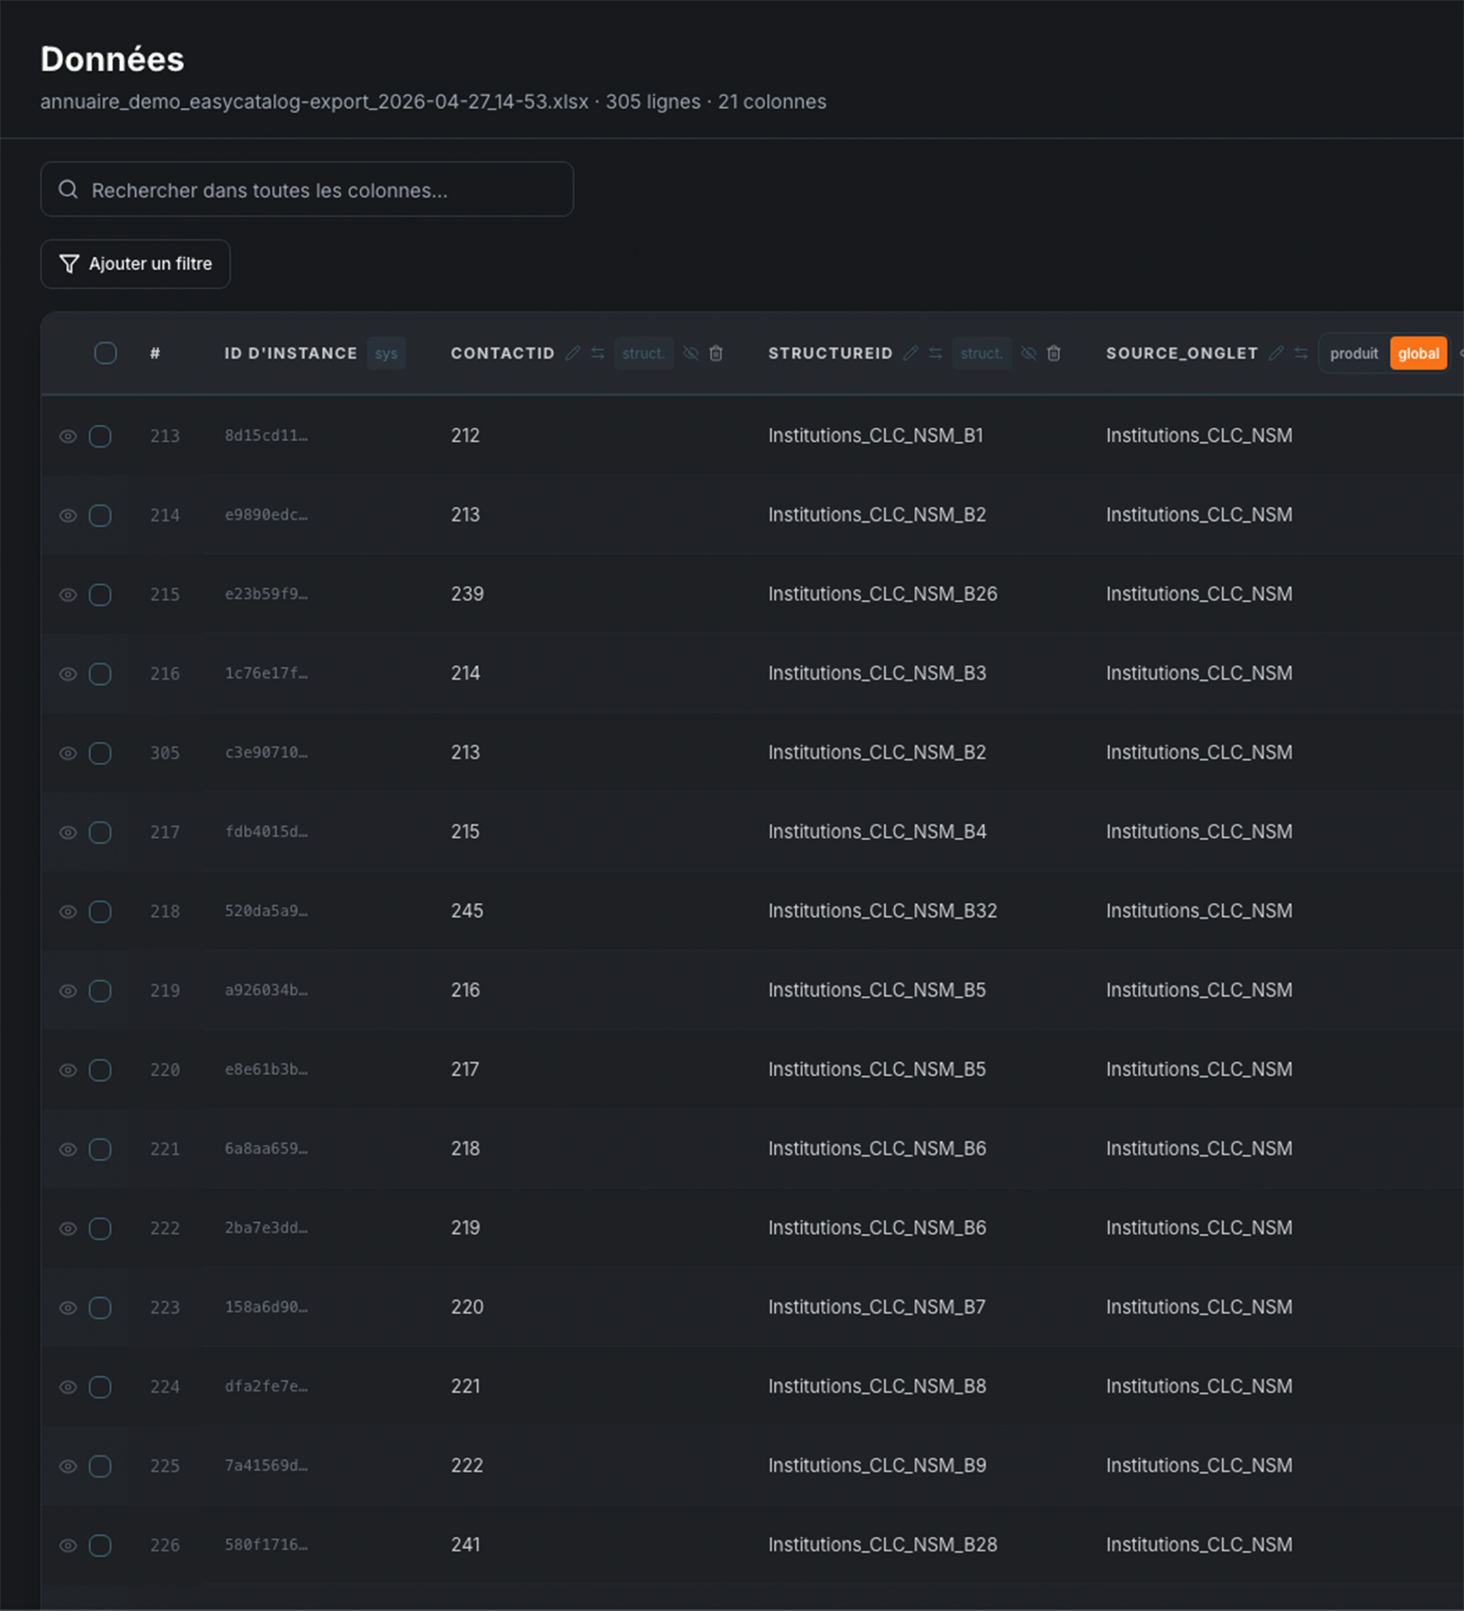Tick the checkbox for row 226
The height and width of the screenshot is (1611, 1464).
(x=101, y=1545)
